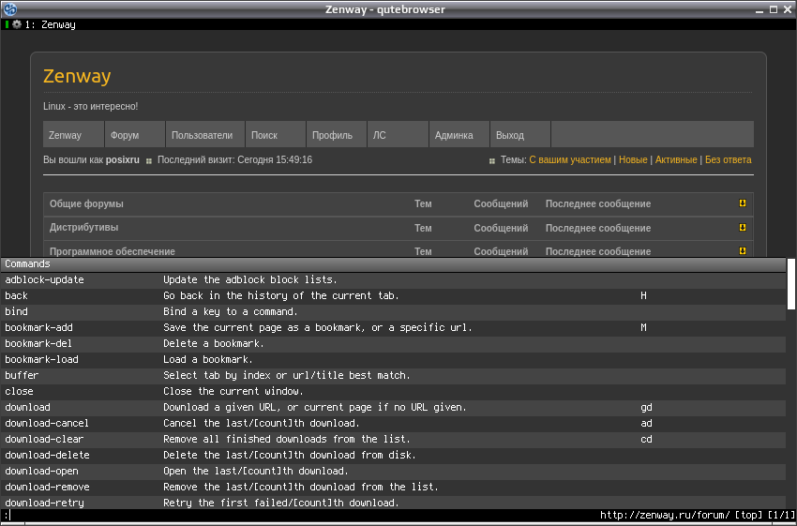Viewport: 797px width, 526px height.
Task: Click the gear icon in the Zenway tab
Action: 17,24
